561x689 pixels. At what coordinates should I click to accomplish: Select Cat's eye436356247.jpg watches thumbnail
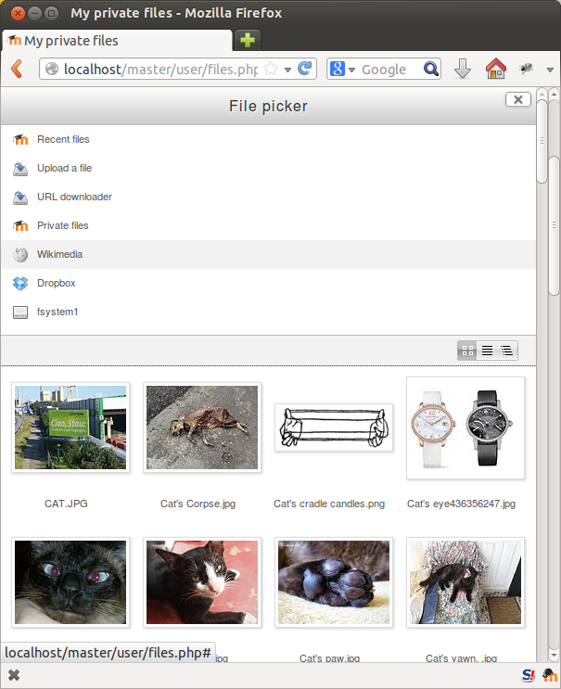coord(465,428)
